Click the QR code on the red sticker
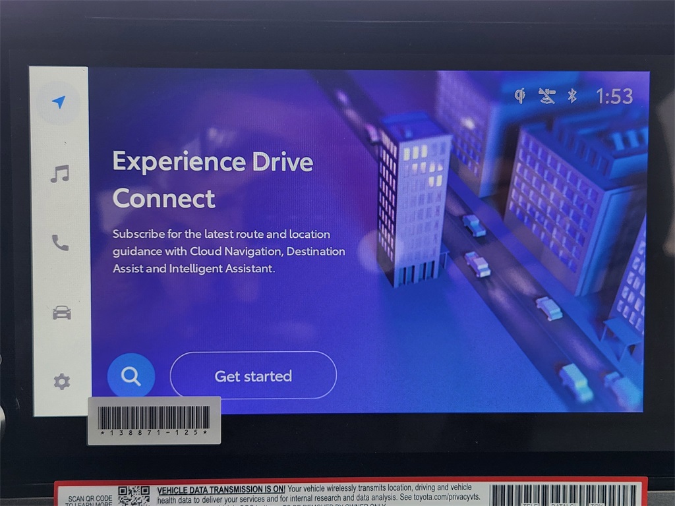Screen dimensions: 675x506 134,496
